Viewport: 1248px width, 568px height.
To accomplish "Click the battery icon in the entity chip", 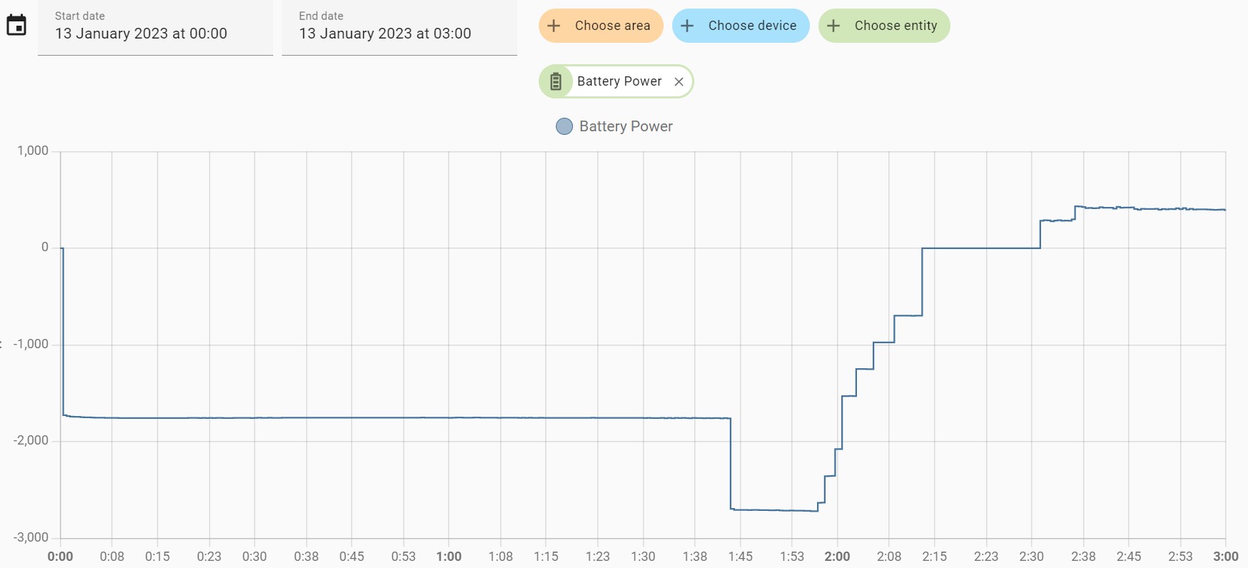I will (x=556, y=81).
